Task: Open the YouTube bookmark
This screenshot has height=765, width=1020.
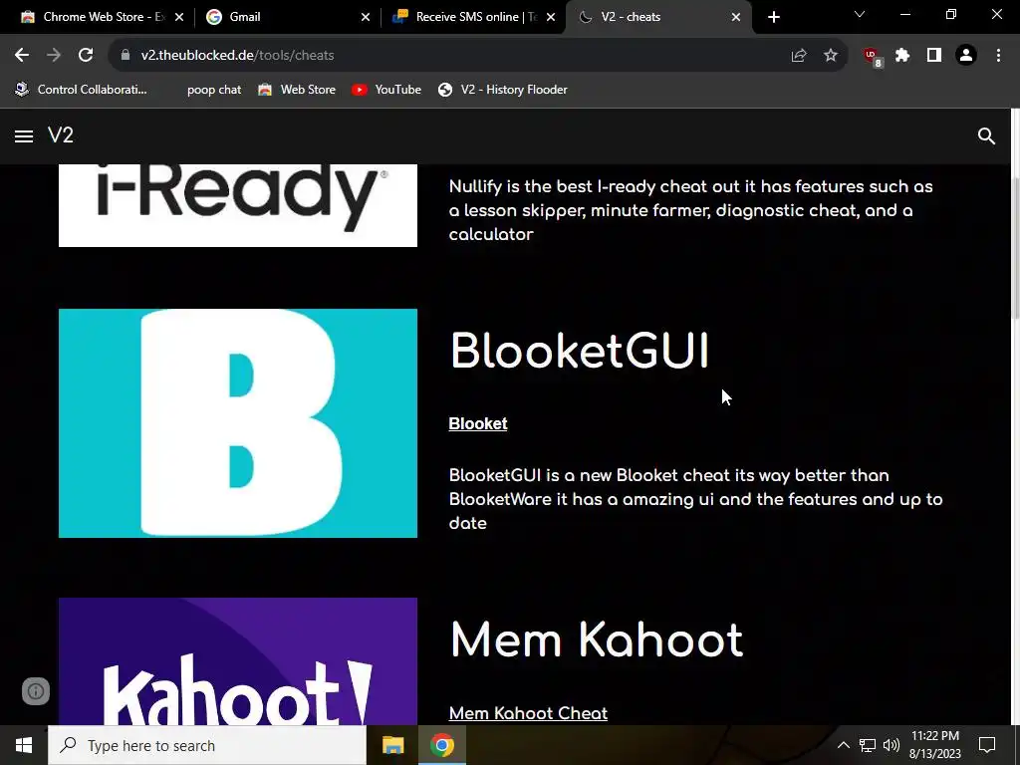Action: (x=386, y=90)
